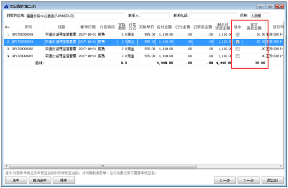Click the 选中 button at bottom left

pos(16,180)
